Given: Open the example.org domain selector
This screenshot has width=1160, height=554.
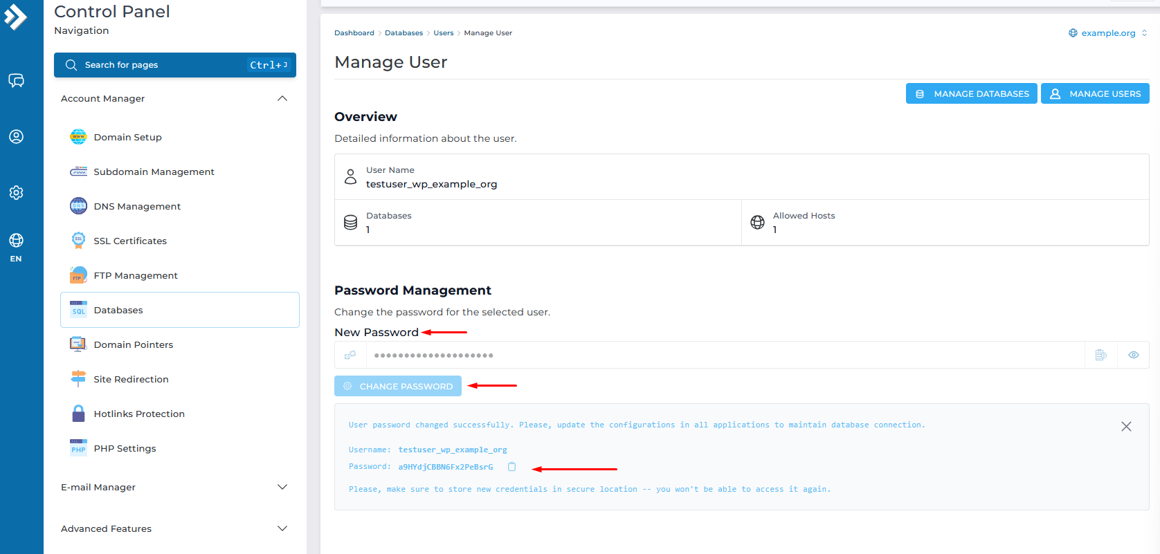Looking at the screenshot, I should coord(1108,33).
